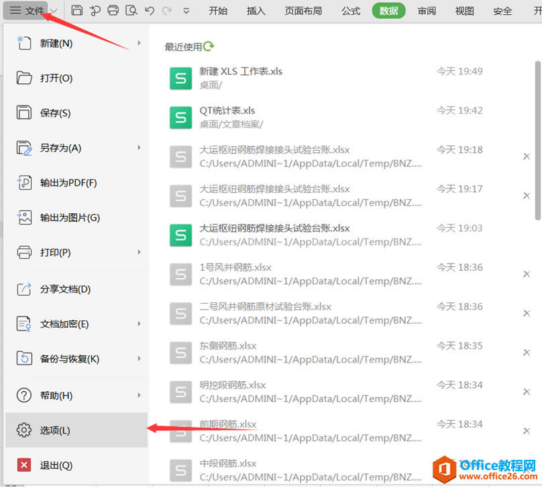Expand the 新建(N) submenu arrow
Screen dimensions: 542x488
139,43
